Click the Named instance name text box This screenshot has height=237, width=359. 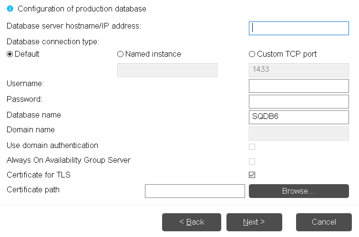[167, 70]
